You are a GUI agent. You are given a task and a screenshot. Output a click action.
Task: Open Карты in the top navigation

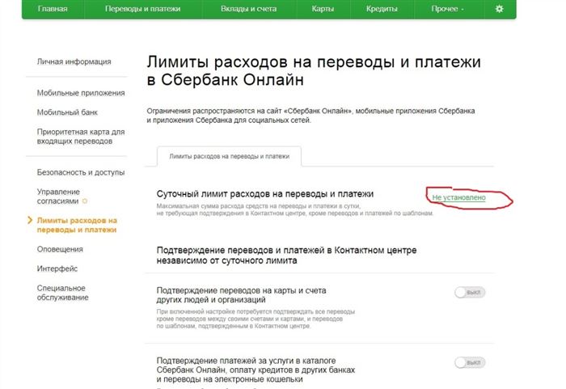[323, 9]
